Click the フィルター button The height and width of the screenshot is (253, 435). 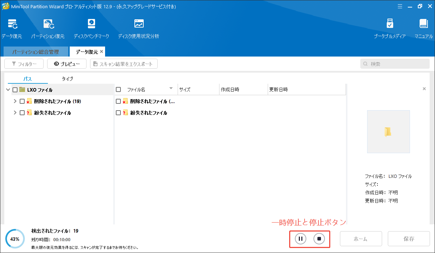(24, 64)
